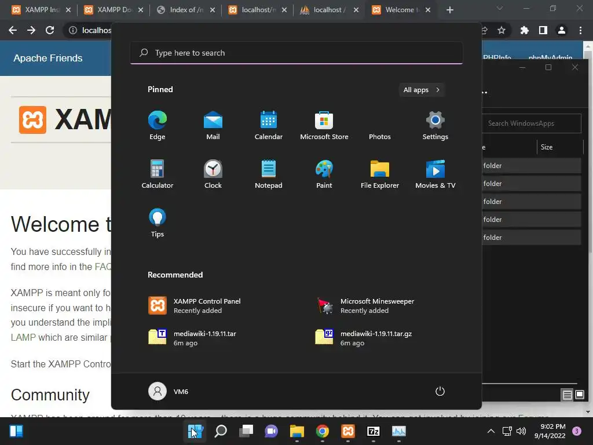Go back in Chrome
This screenshot has height=445, width=593.
pos(13,30)
